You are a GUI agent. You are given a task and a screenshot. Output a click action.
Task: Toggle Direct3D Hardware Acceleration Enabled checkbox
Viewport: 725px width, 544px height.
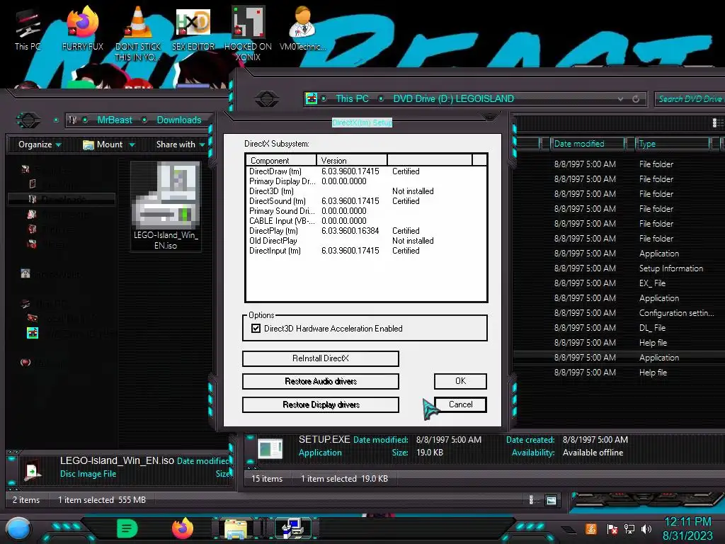pos(256,329)
